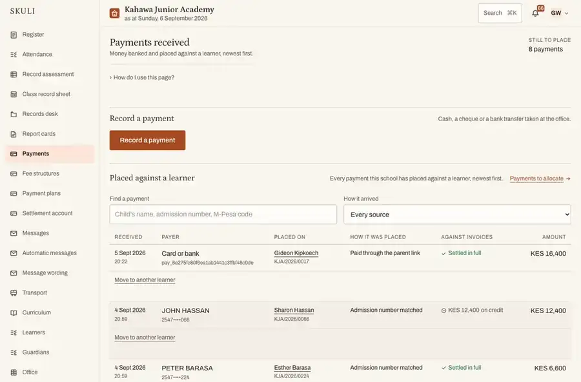Click the Curriculum book icon
This screenshot has width=581, height=382.
[x=14, y=313]
